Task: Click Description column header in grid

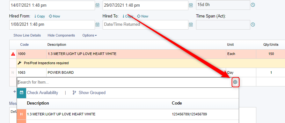Action: [x=57, y=44]
